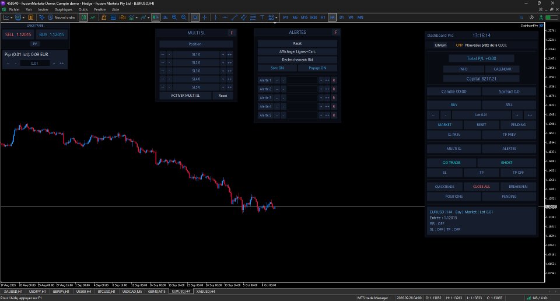Screen dimensions: 560x301
Task: Select the M15 timeframe
Action: (304, 17)
